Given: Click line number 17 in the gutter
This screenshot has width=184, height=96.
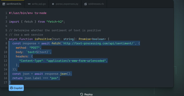Looking at the screenshot, I should 6,82.
